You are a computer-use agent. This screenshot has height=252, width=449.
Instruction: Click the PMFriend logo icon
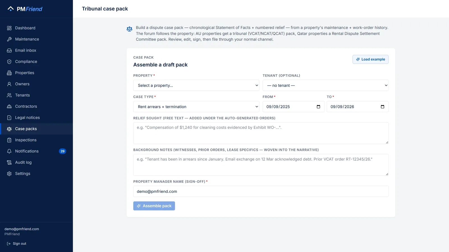[11, 9]
